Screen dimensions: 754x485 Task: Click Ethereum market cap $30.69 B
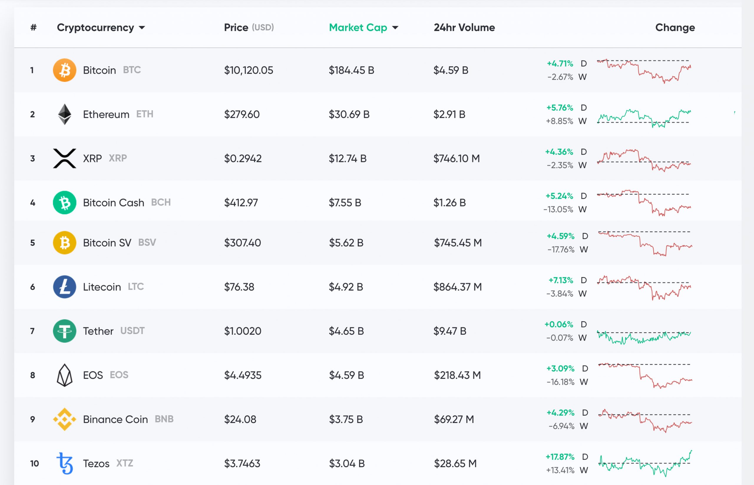click(349, 114)
